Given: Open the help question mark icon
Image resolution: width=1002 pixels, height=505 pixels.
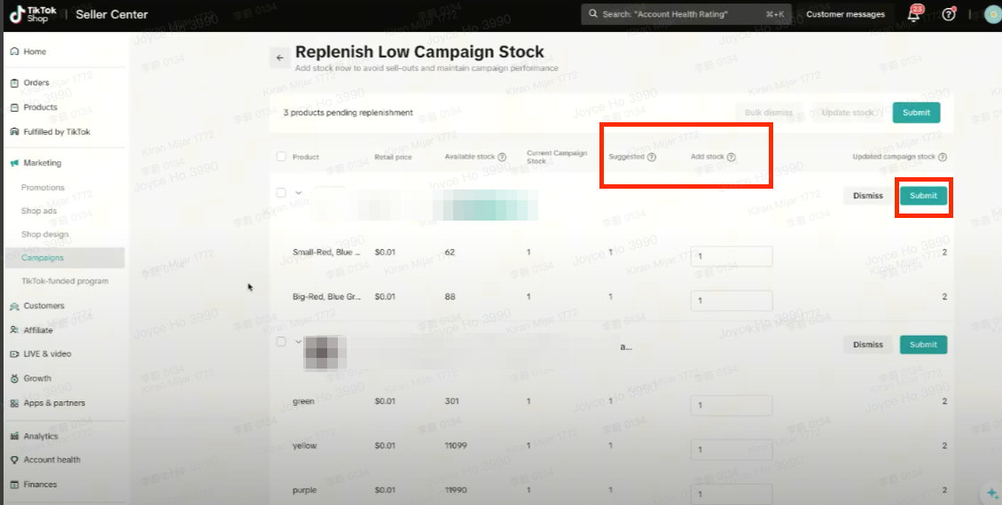Looking at the screenshot, I should [x=949, y=14].
